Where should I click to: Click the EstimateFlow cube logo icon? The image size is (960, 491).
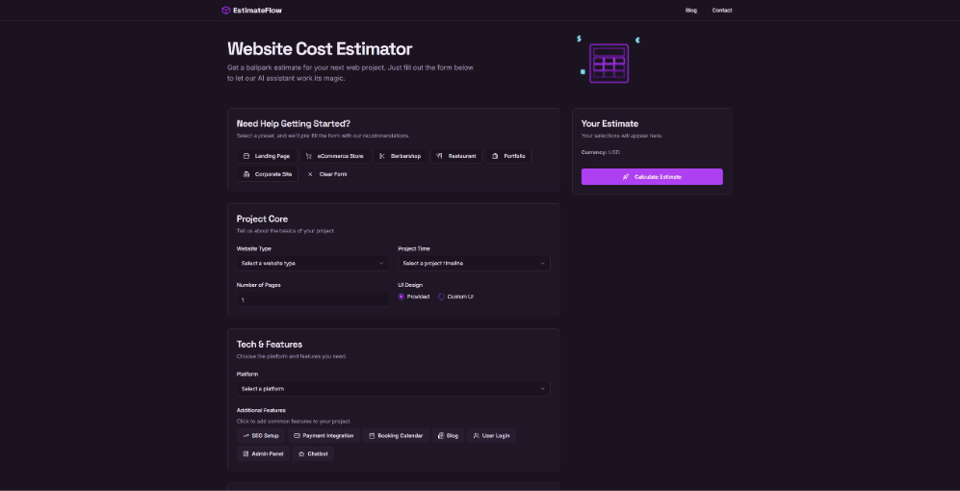tap(225, 10)
